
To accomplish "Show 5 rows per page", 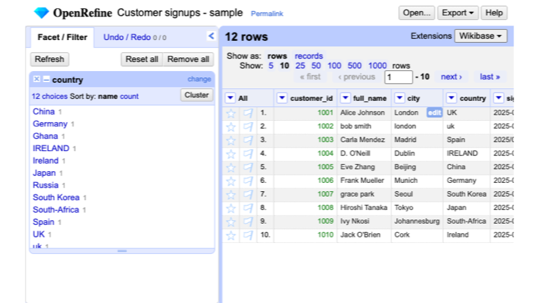I will tap(271, 66).
